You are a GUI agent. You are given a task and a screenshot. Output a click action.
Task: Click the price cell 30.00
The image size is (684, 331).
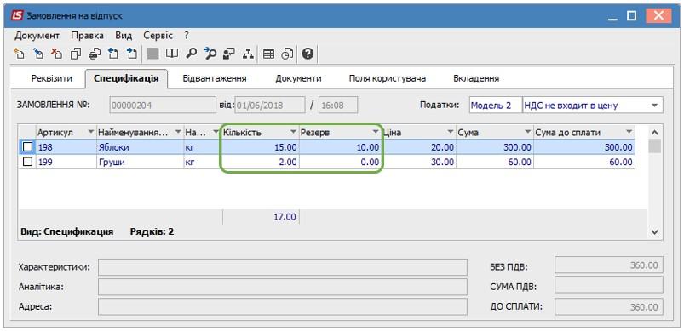pos(418,162)
